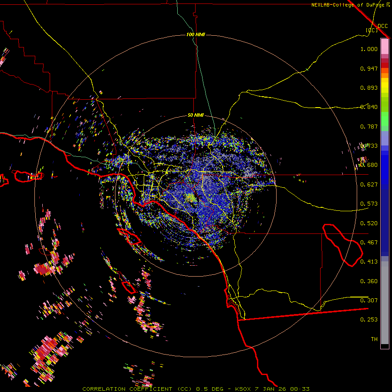Click the [CC] label above the color scale
The width and height of the screenshot is (392, 392).
(372, 30)
